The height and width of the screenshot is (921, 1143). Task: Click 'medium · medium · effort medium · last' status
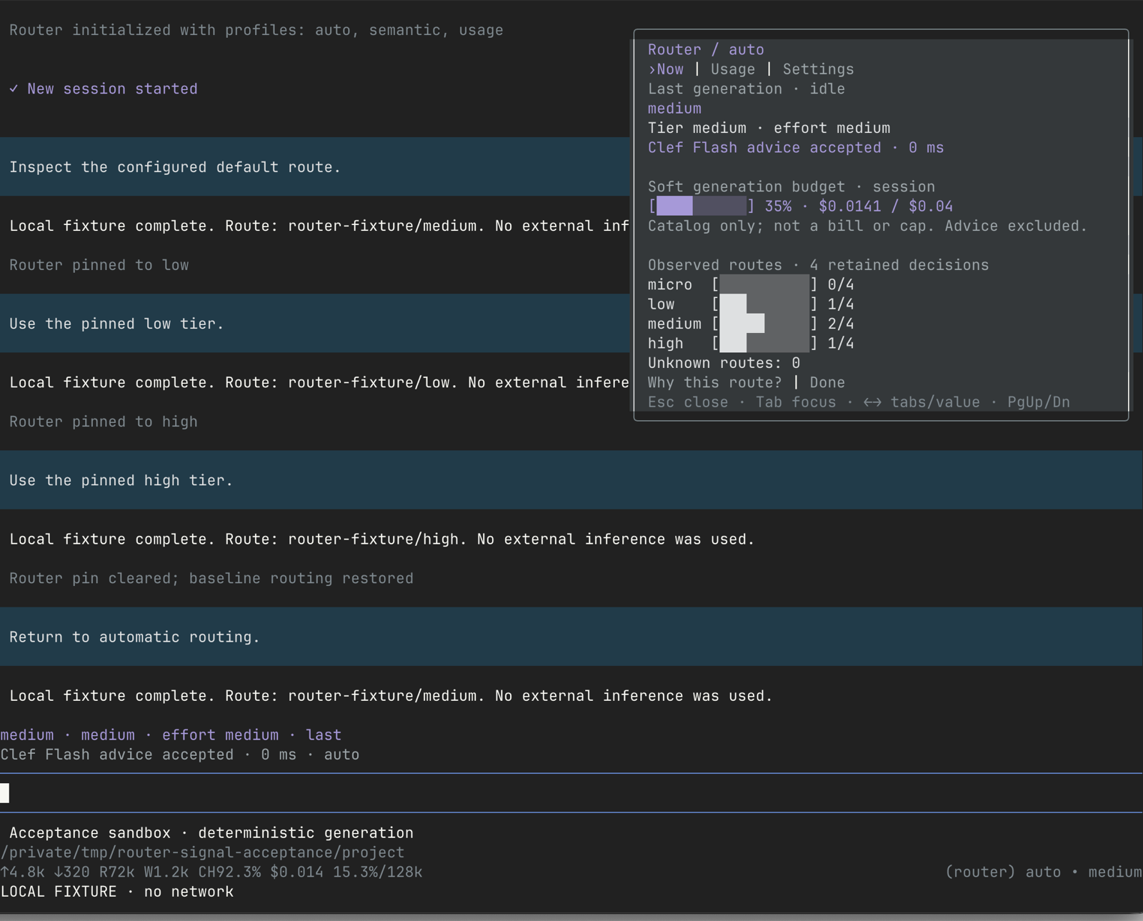pos(171,735)
